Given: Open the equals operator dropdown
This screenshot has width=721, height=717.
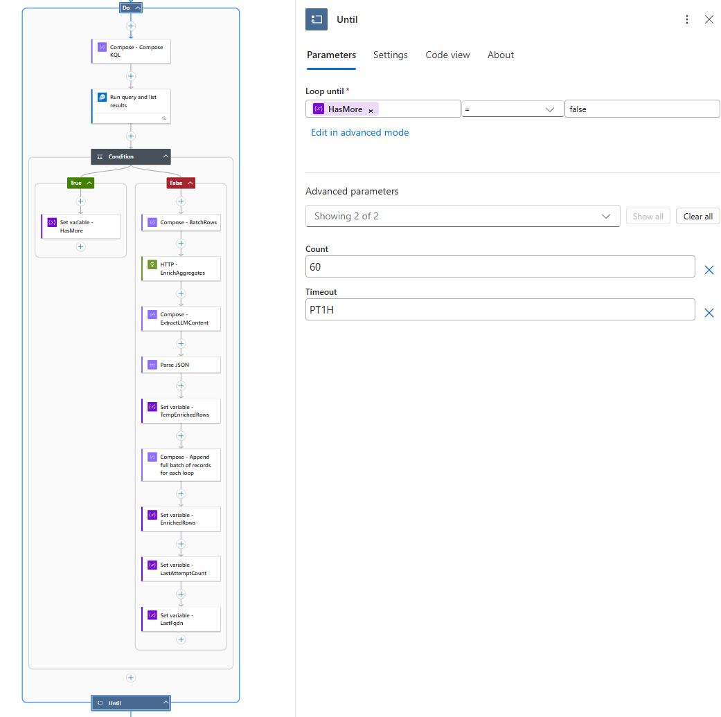Looking at the screenshot, I should [512, 109].
